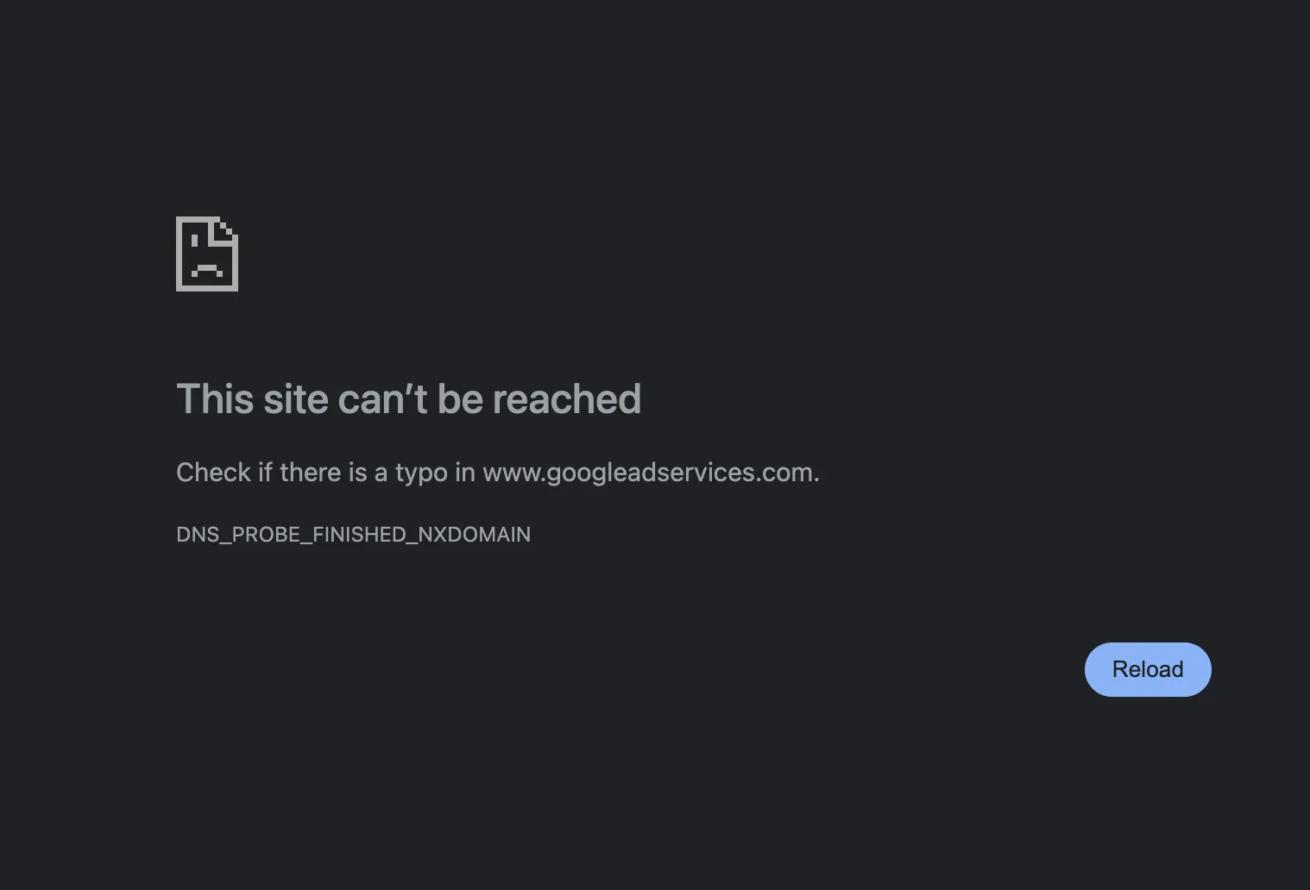The width and height of the screenshot is (1310, 890).
Task: Click the word "be" in the heading
Action: pyautogui.click(x=460, y=399)
